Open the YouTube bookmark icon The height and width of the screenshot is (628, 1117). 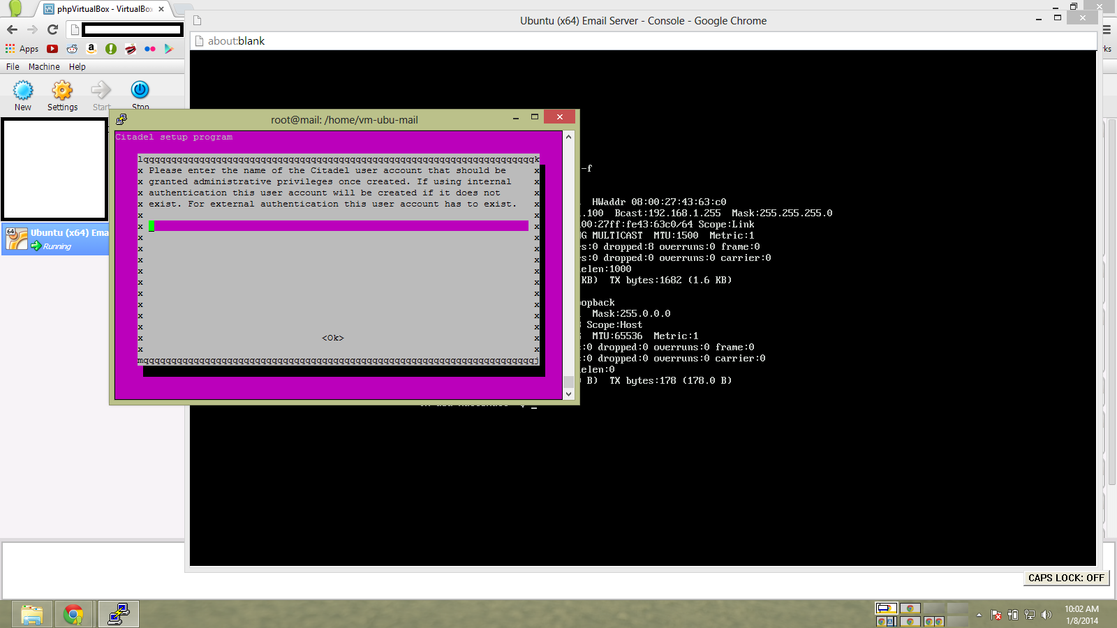click(x=52, y=49)
